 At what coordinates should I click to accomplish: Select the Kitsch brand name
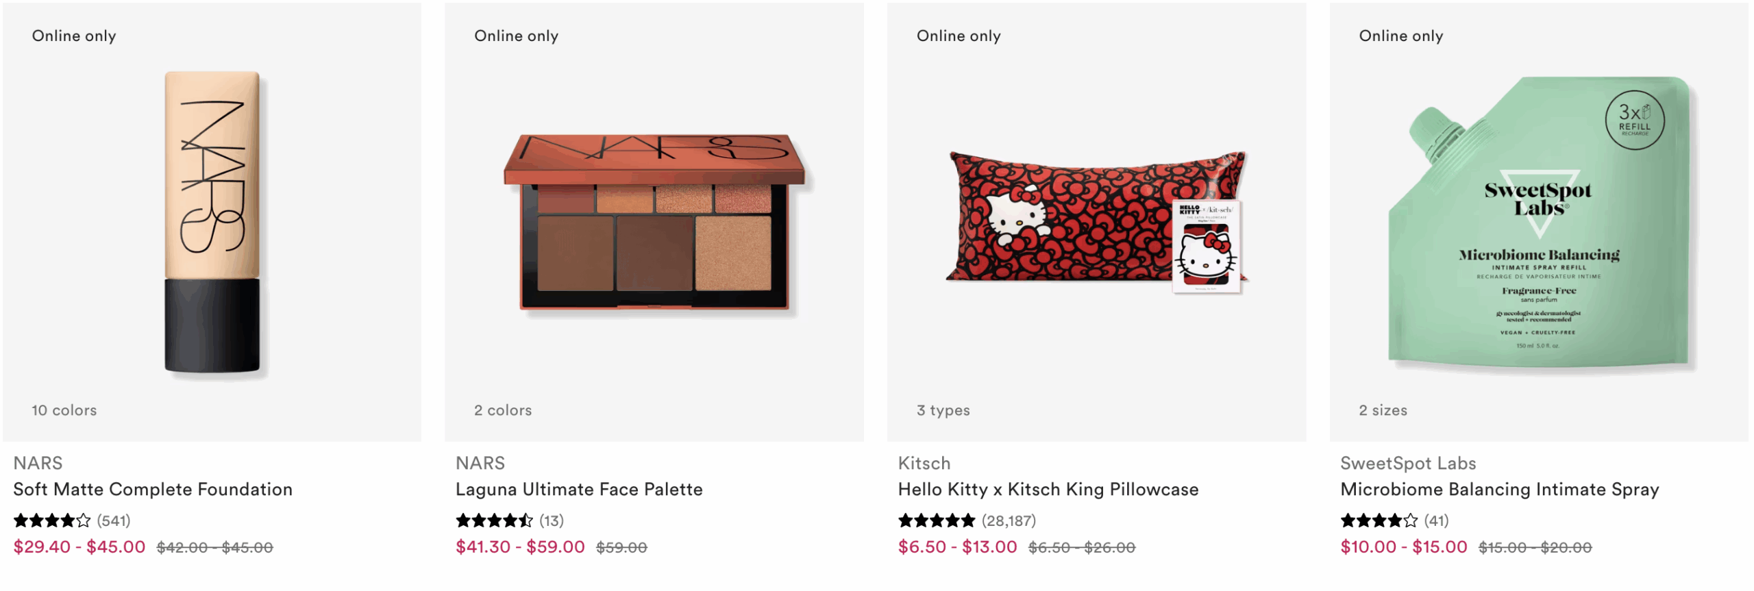click(924, 463)
